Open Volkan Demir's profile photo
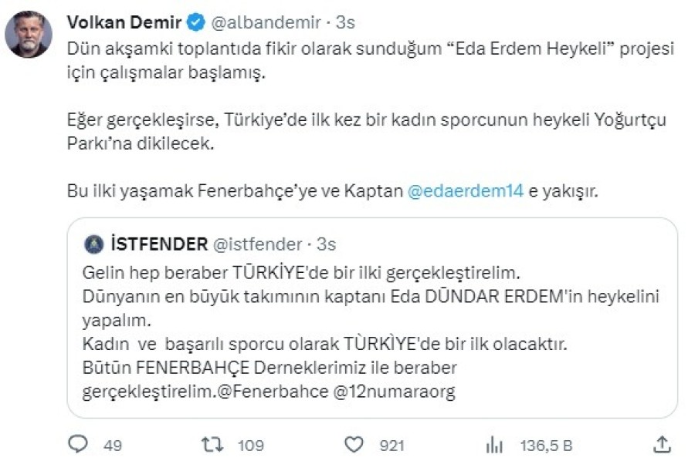This screenshot has width=695, height=471. tap(29, 35)
